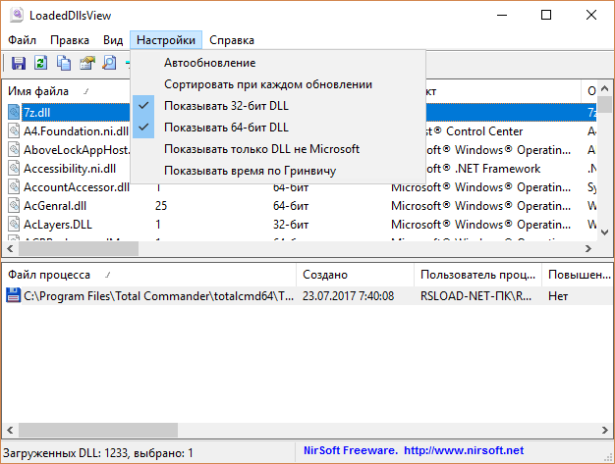Image resolution: width=615 pixels, height=464 pixels.
Task: Click the Total Commander process icon
Action: point(14,295)
